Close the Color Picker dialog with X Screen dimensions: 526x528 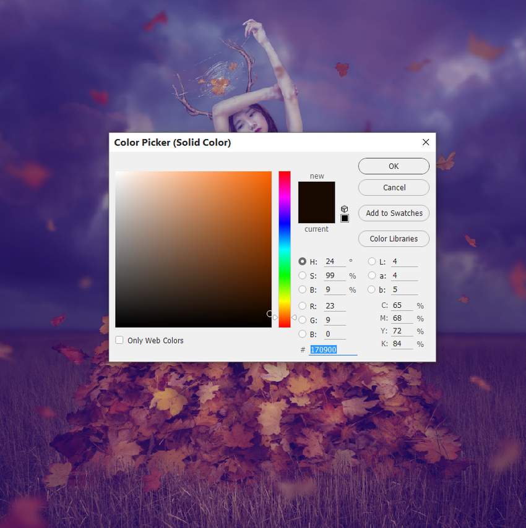coord(426,142)
